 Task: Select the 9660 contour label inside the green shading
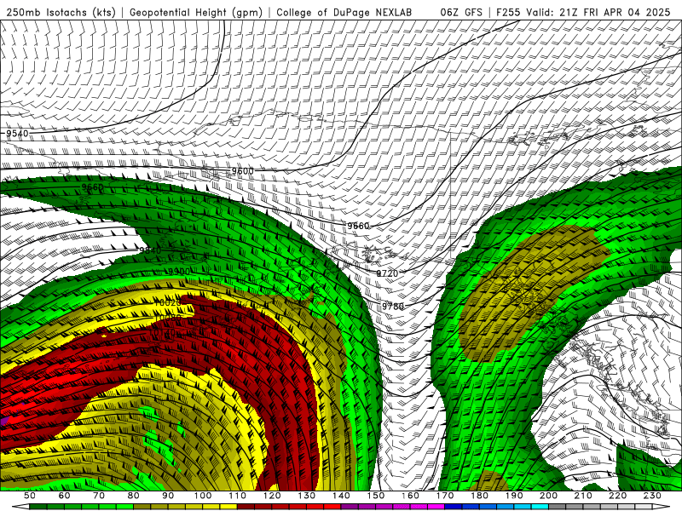pos(93,187)
